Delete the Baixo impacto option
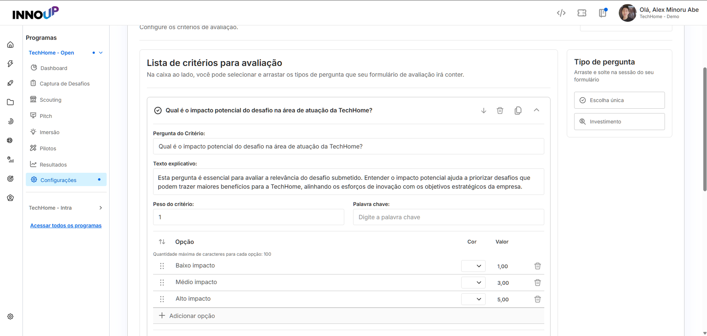707x336 pixels. pyautogui.click(x=538, y=266)
